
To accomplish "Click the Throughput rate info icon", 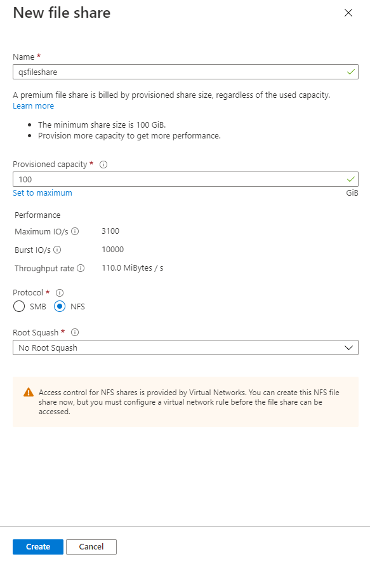I will [81, 268].
